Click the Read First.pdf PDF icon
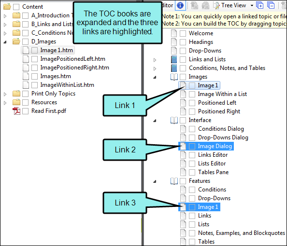The width and height of the screenshot is (287, 246). [16, 111]
